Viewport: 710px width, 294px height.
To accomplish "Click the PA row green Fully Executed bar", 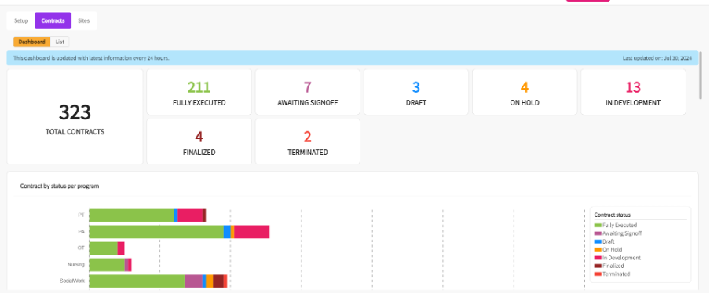I will 156,232.
